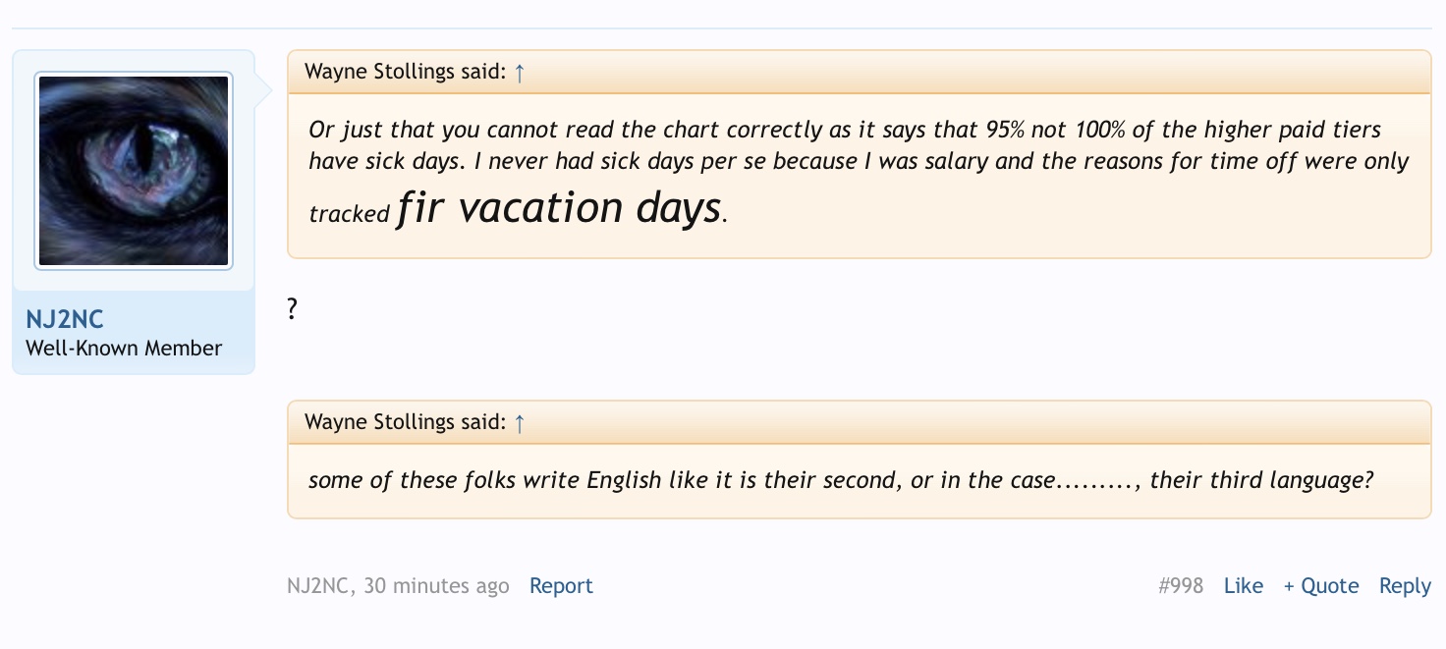
Task: Expand the first quote about sick days
Action: pyautogui.click(x=858, y=172)
